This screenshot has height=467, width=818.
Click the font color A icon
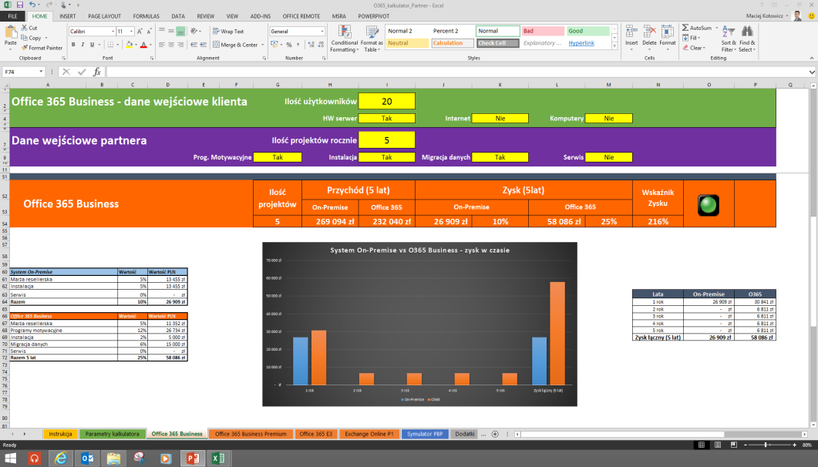click(x=143, y=45)
